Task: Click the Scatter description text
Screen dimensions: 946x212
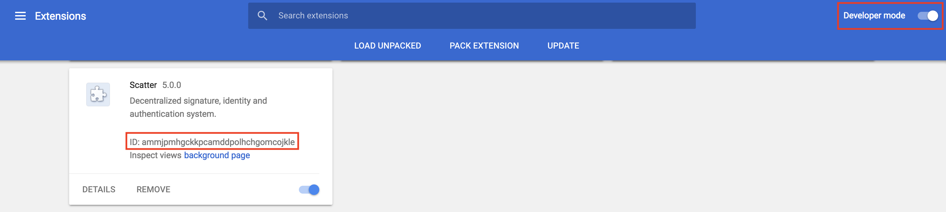Action: (198, 107)
